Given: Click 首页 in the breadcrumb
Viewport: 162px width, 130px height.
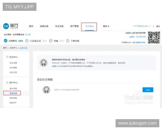Looking at the screenshot, I should coord(5,48).
